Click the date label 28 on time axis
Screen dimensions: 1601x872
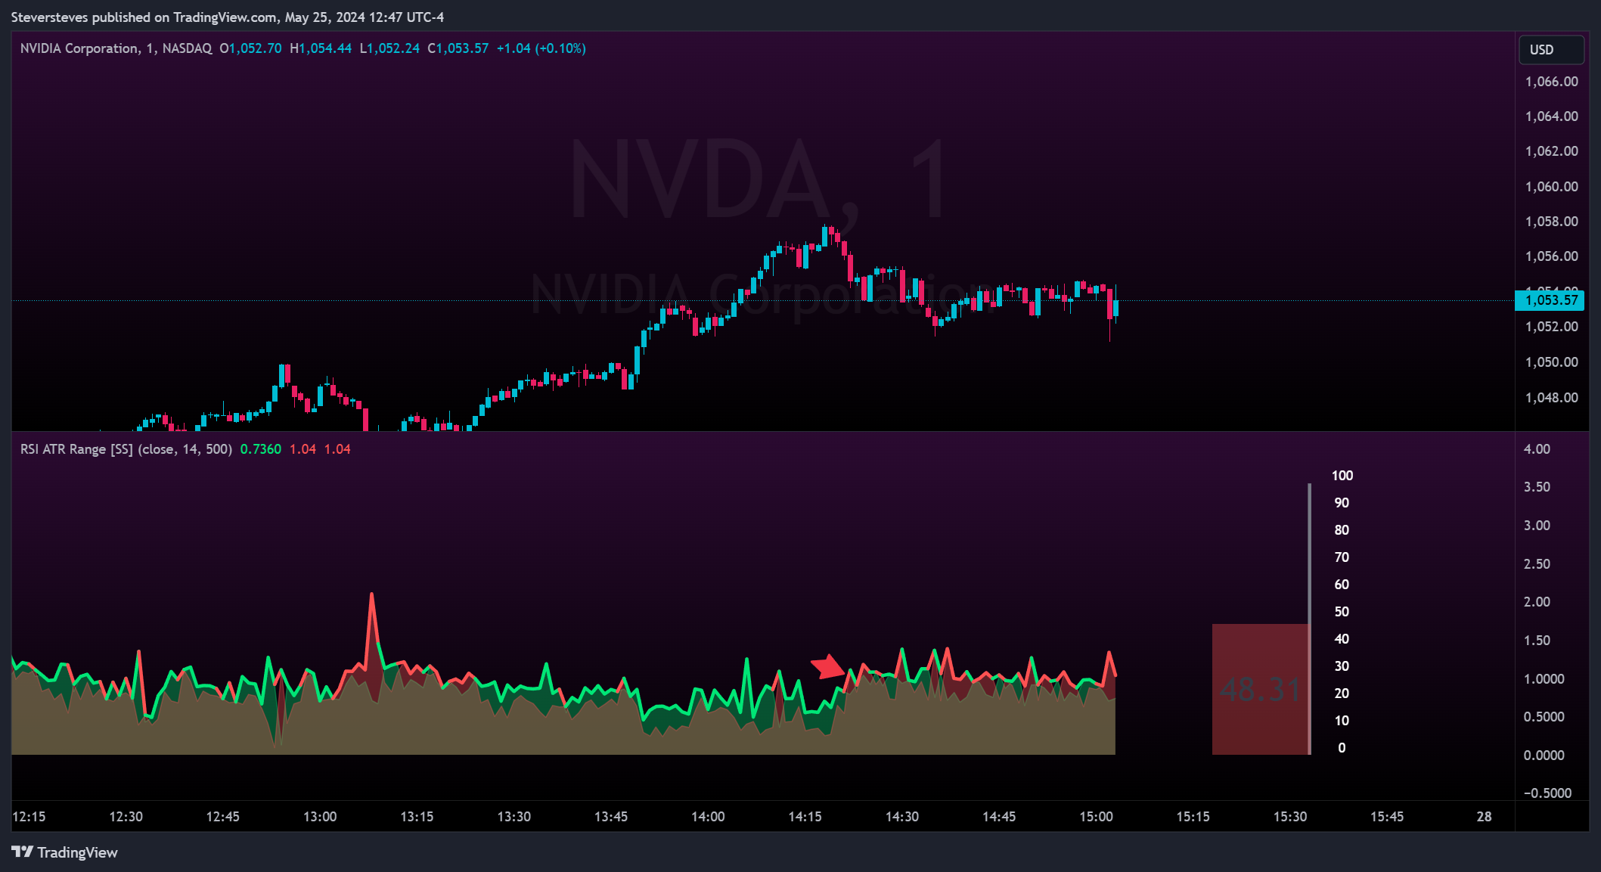click(x=1484, y=817)
